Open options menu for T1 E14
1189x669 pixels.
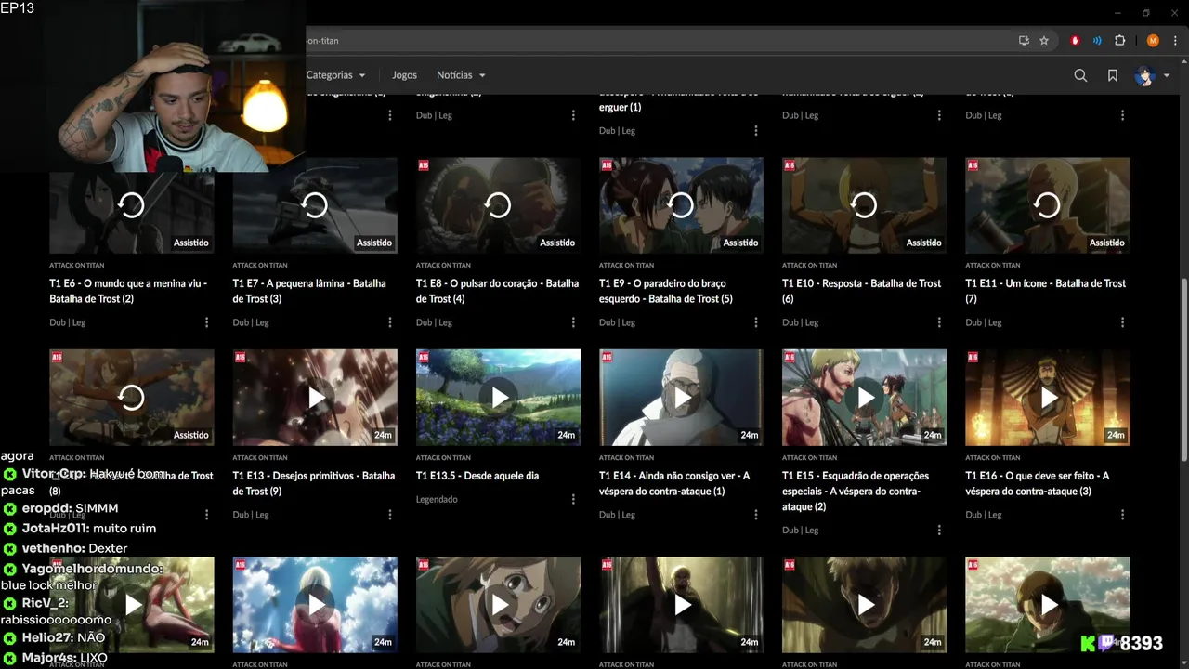pos(756,515)
